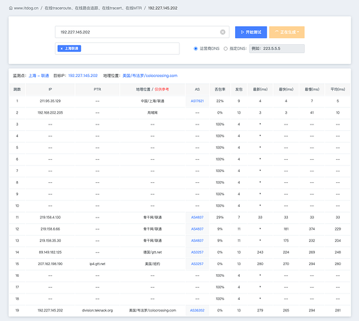359x321 pixels.
Task: Open the 美国/布法罗/colocrossing.com location link above the table
Action: [x=150, y=76]
